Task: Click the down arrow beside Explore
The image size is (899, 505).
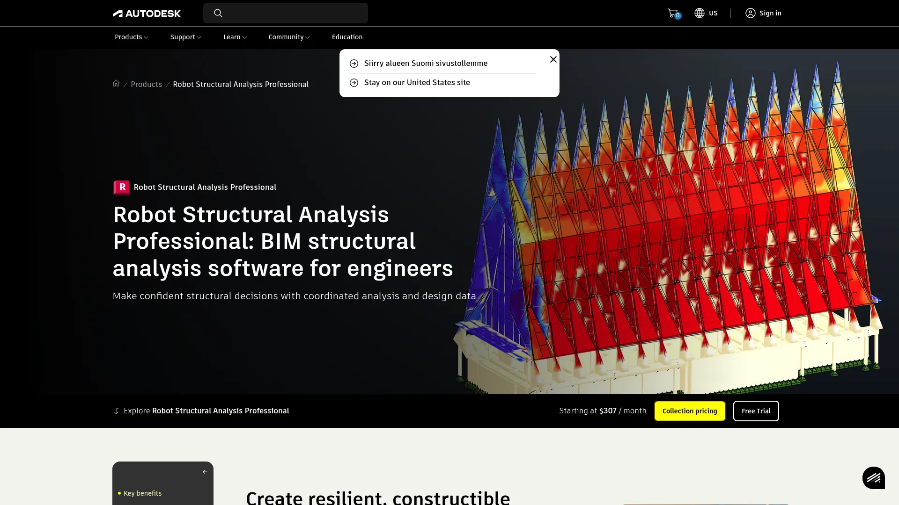Action: pyautogui.click(x=117, y=411)
